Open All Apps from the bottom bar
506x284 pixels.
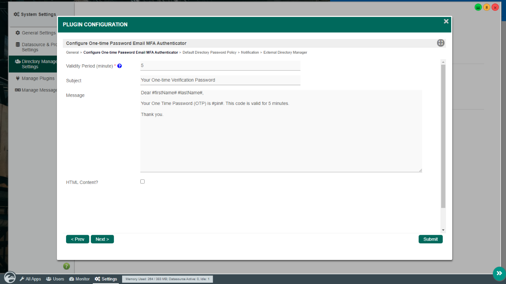point(30,279)
